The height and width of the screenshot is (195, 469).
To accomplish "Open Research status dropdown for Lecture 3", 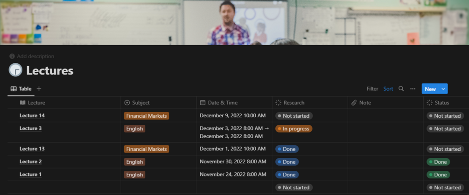I will pyautogui.click(x=294, y=128).
